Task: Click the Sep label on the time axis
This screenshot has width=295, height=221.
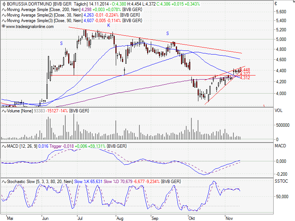Action: pos(155,218)
